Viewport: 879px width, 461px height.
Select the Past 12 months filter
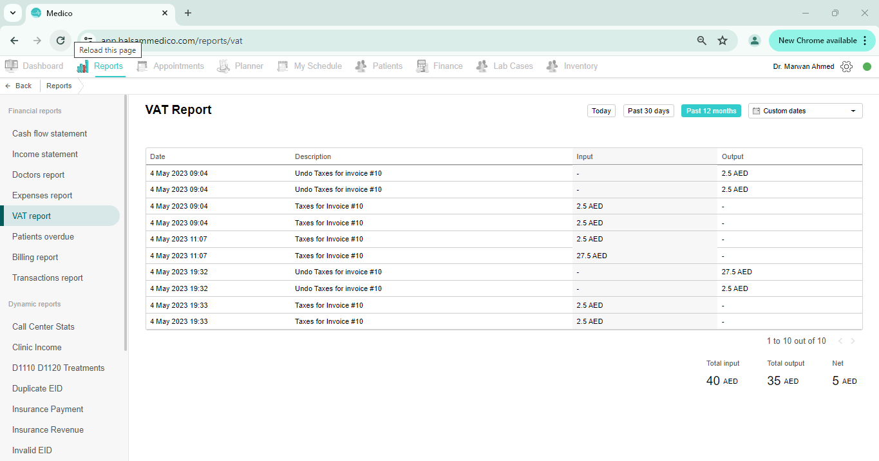tap(711, 111)
